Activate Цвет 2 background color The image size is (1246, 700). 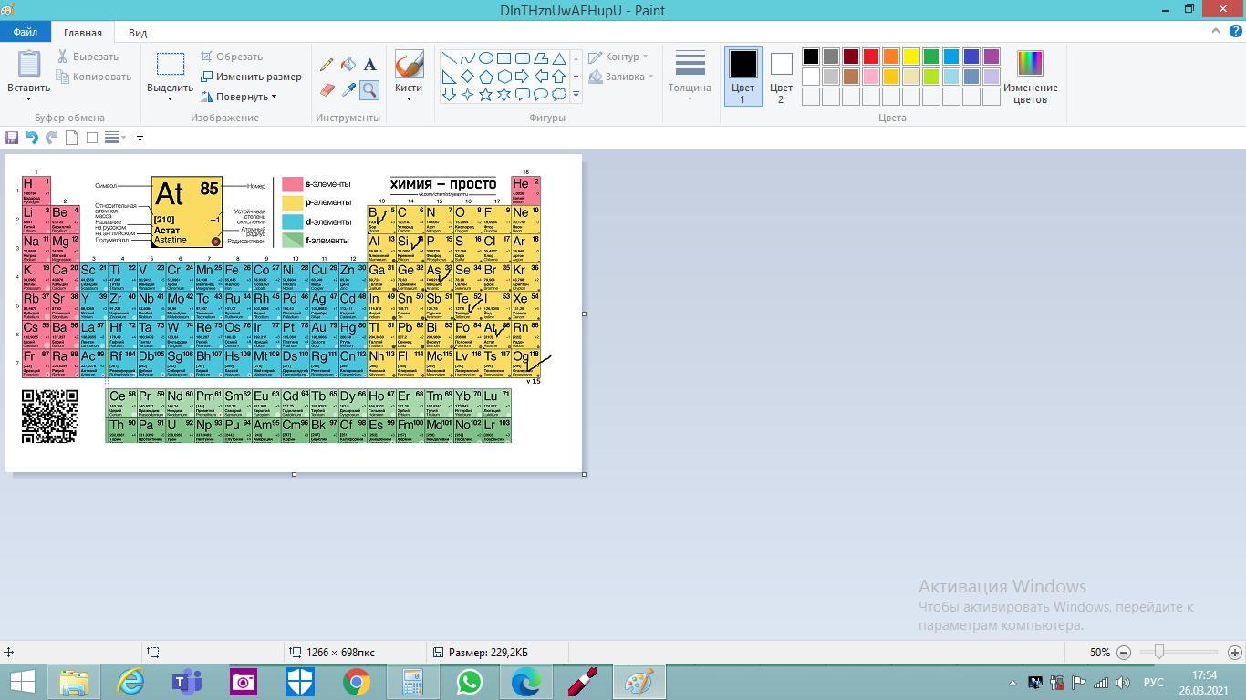pyautogui.click(x=781, y=77)
